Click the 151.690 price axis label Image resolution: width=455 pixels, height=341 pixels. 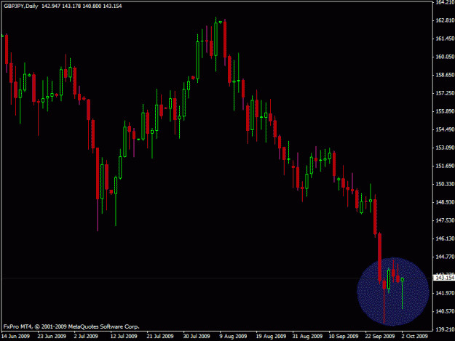coord(445,166)
